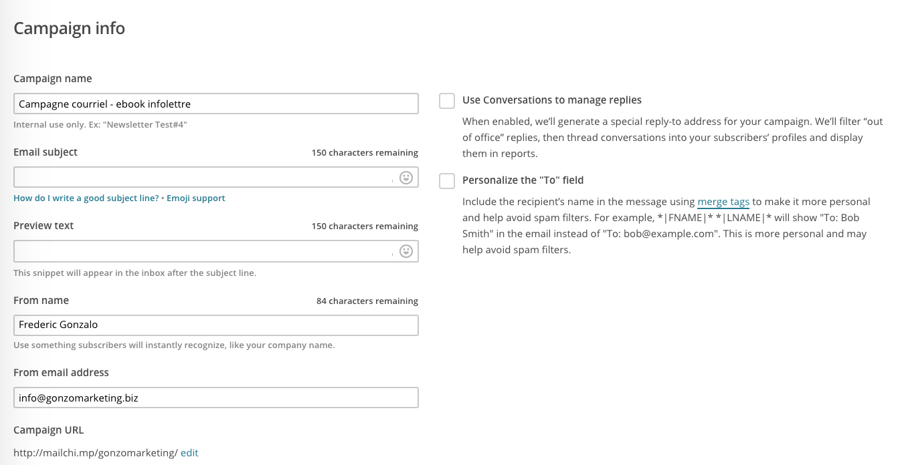This screenshot has width=902, height=465.
Task: Click the "From email address" label text
Action: [x=61, y=373]
